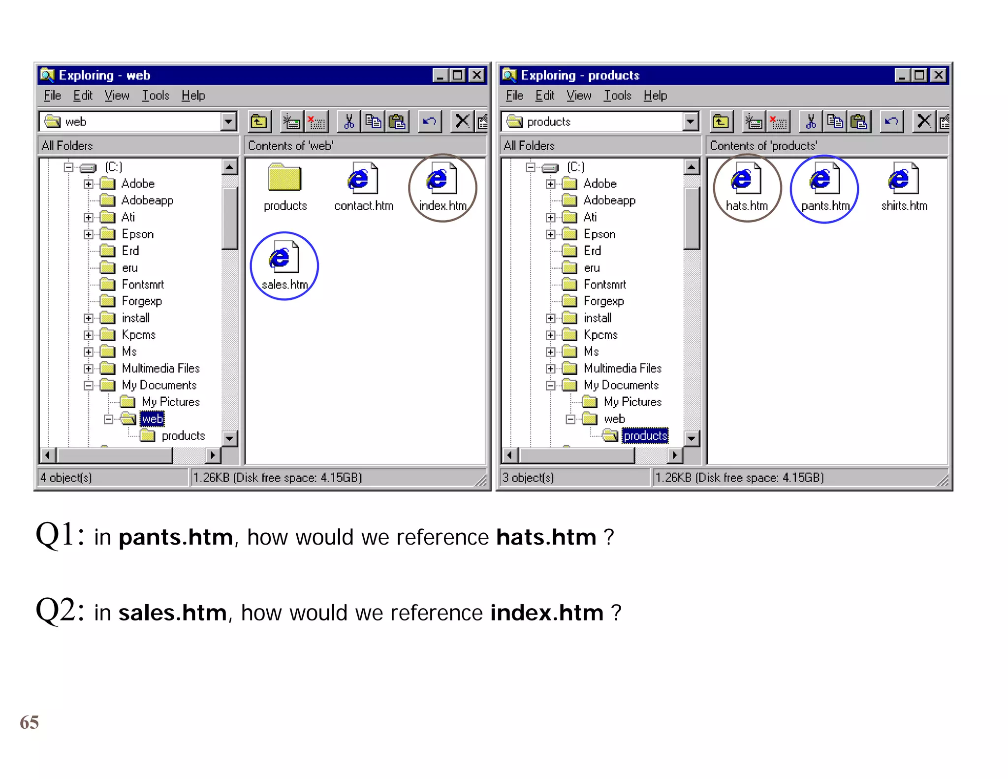Click Up One Level in web window
Viewport: 1008px width, 779px height.
point(258,122)
